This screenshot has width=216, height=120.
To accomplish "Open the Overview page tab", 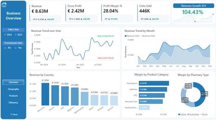I will 13,82.
